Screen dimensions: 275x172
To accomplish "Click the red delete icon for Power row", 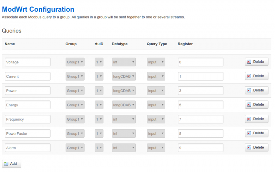I will tap(249, 90).
